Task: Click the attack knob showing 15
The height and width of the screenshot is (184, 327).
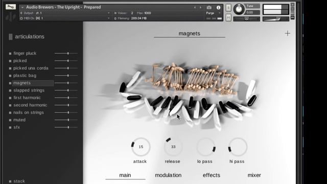Action: [x=141, y=147]
